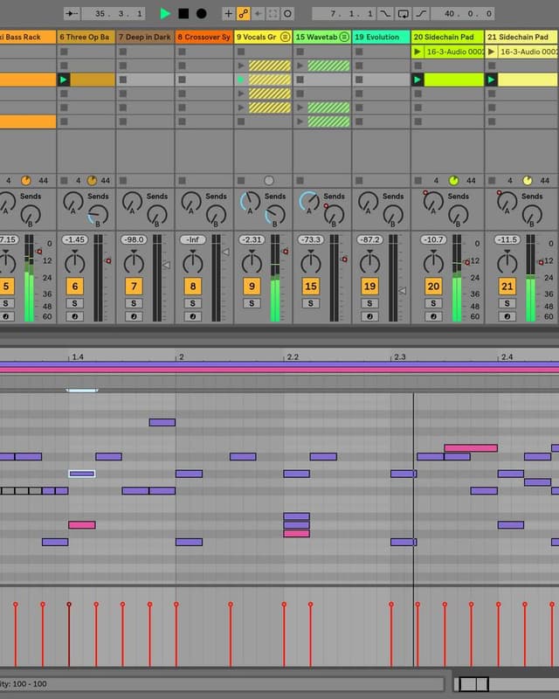This screenshot has height=699, width=559.
Task: Launch first hatched group slot on Vocals Gr
Action: tap(241, 66)
